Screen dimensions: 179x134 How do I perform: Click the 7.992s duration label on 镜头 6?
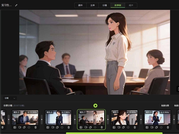[x=66, y=112]
